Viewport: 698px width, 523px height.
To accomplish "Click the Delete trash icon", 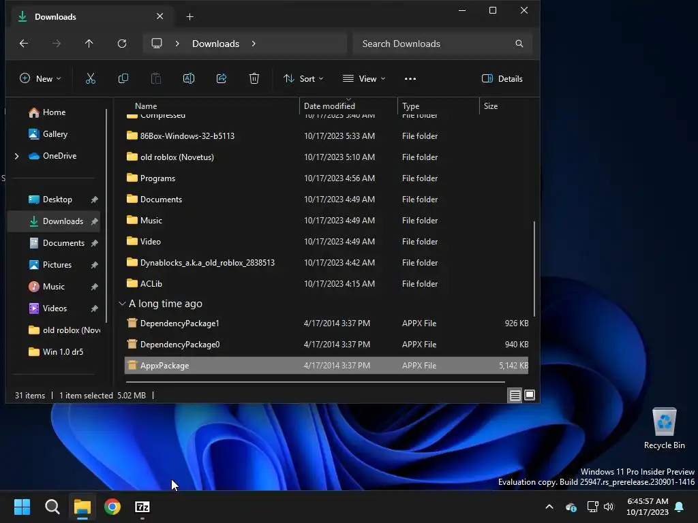I will (254, 79).
